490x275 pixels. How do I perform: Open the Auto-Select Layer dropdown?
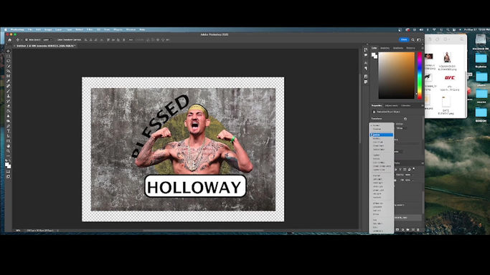tap(47, 40)
